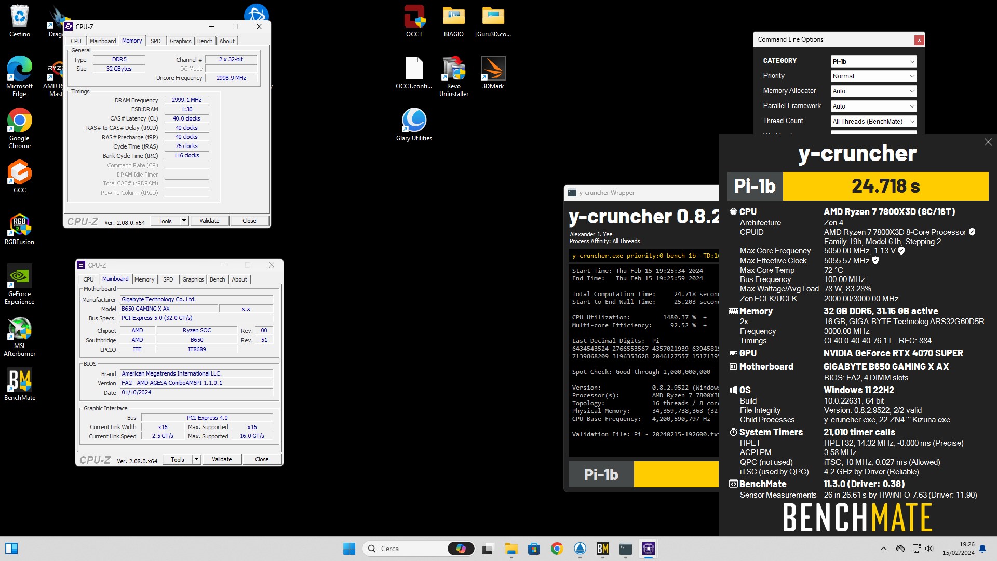The width and height of the screenshot is (997, 561).
Task: Open the OCCT desktop icon
Action: click(414, 21)
